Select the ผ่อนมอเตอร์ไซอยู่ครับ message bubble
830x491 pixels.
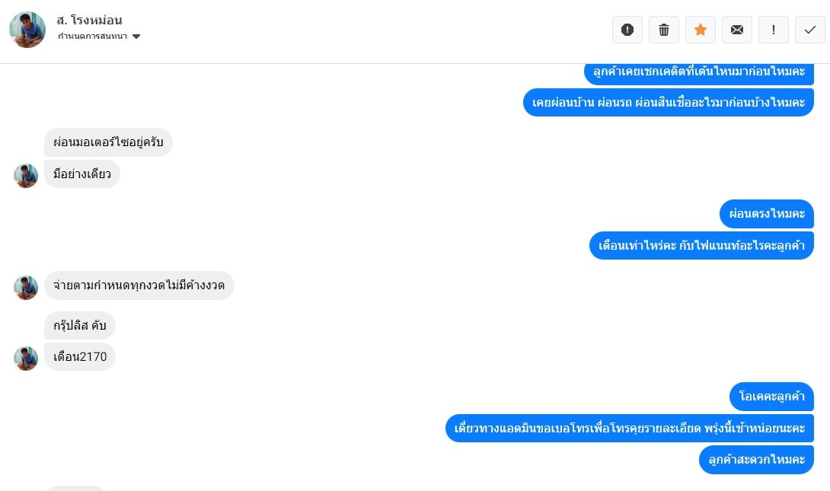tap(108, 142)
